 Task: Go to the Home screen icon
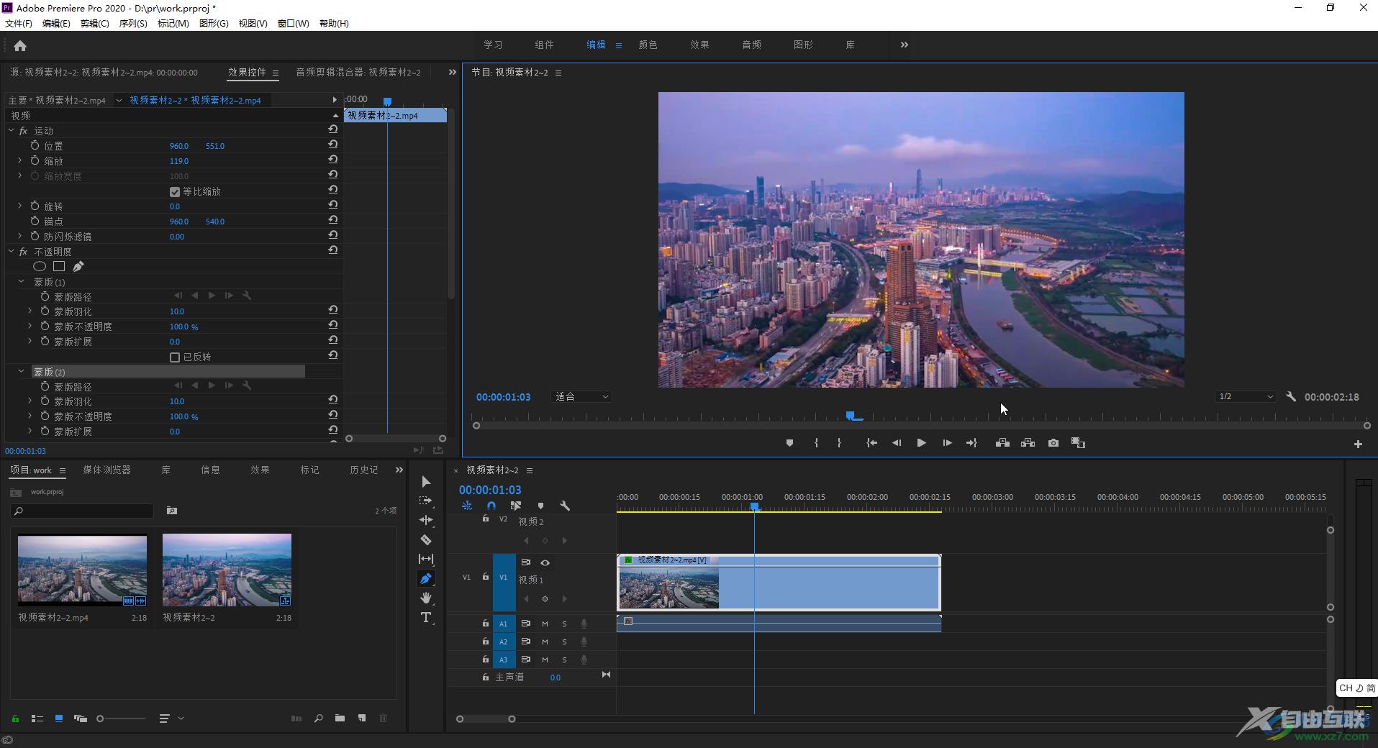pos(20,45)
